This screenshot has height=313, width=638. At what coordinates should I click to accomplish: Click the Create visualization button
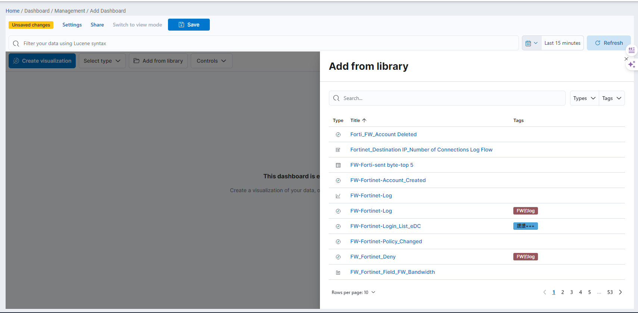[42, 61]
